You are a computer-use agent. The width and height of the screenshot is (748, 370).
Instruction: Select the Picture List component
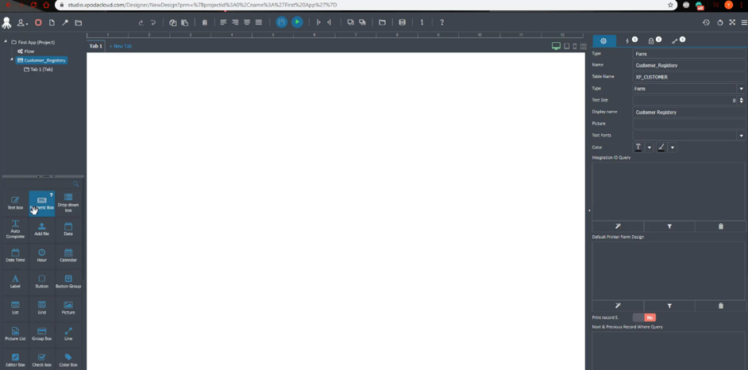[15, 334]
